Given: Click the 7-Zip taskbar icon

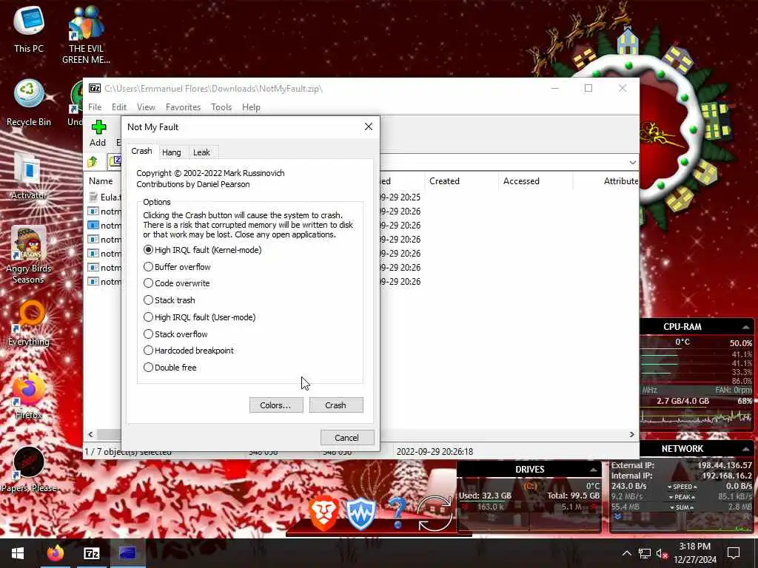Looking at the screenshot, I should coord(91,553).
